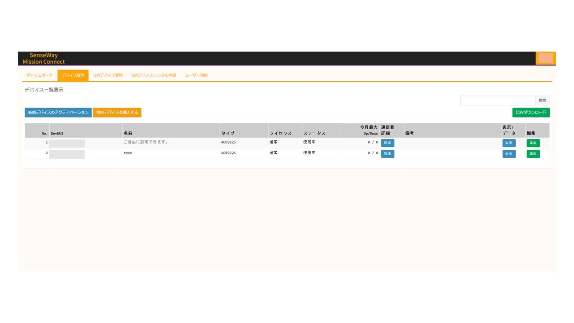This screenshot has height=323, width=574.
Task: Open GWデバイスレンタル申請 tab
Action: tap(154, 75)
